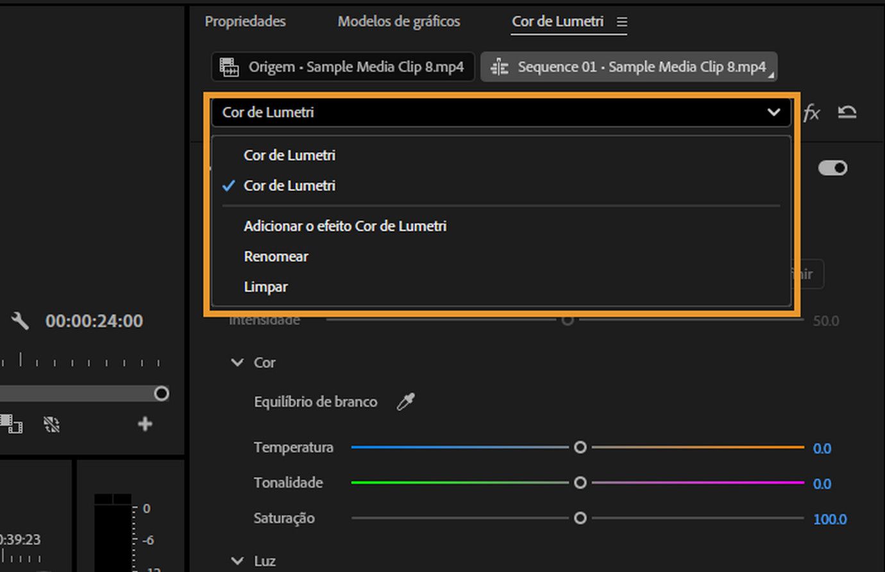This screenshot has width=885, height=572.
Task: Click the fx bypass icon
Action: tap(812, 112)
